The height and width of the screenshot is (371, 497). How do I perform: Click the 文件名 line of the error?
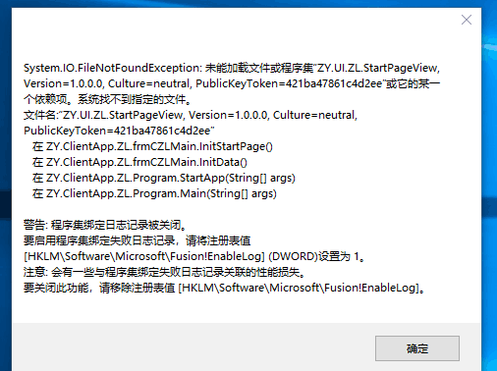coord(191,115)
